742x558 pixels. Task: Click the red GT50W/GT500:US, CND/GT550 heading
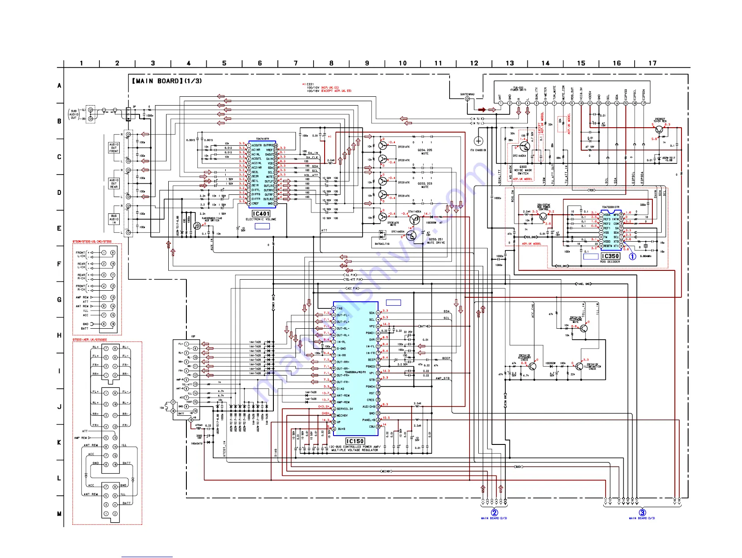(x=92, y=242)
